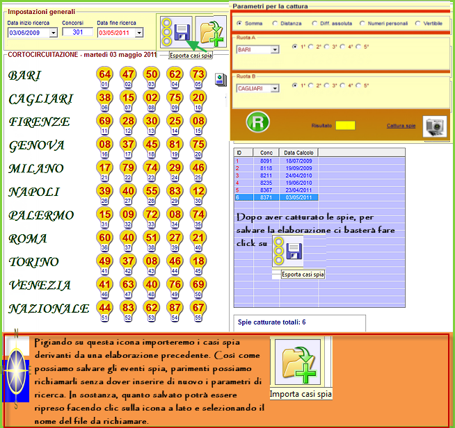
Task: Click NAPOLI bulb number 55
Action: point(151,194)
